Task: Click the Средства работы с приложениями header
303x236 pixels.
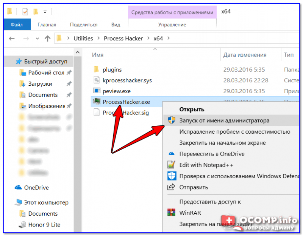Action: (172, 12)
